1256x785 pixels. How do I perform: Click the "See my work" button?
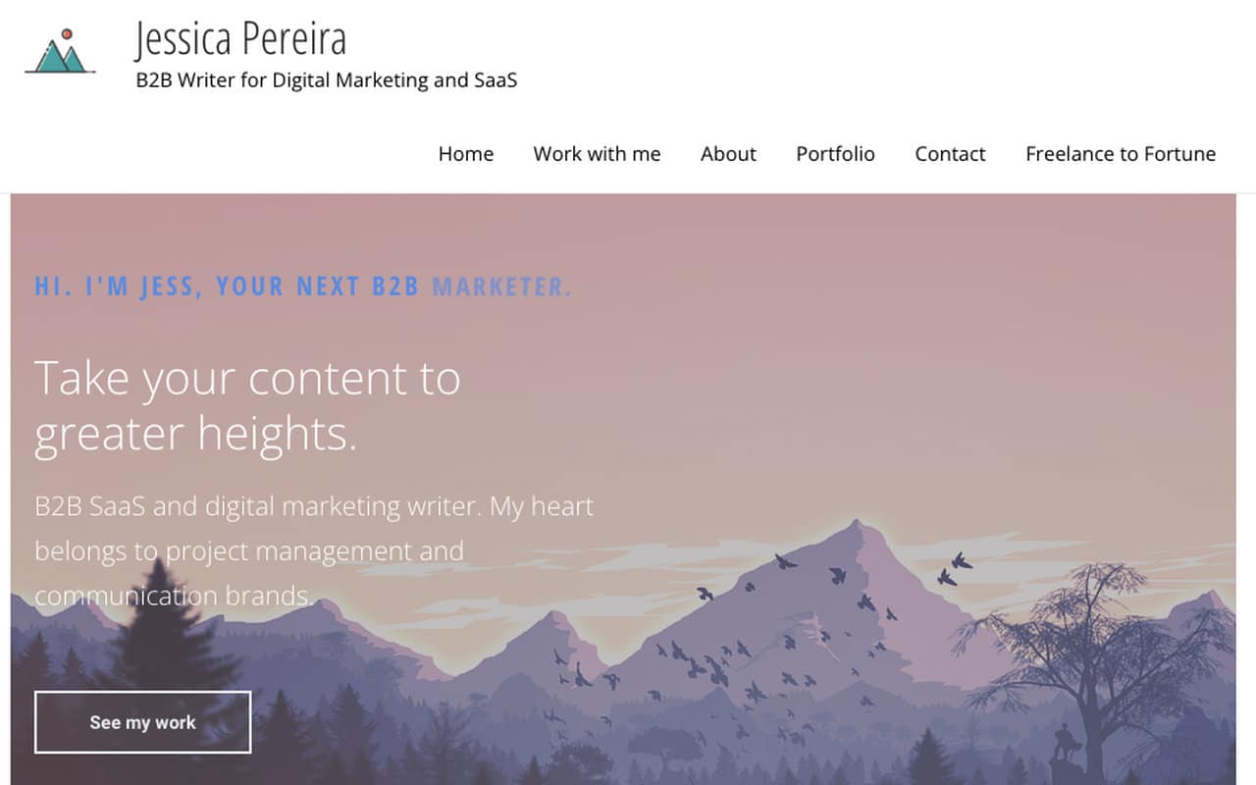[x=142, y=722]
